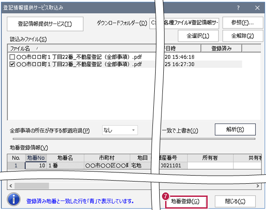This screenshot has height=210, width=266.
Task: Click the horizontal scrollbar right arrow
Action: (x=257, y=186)
